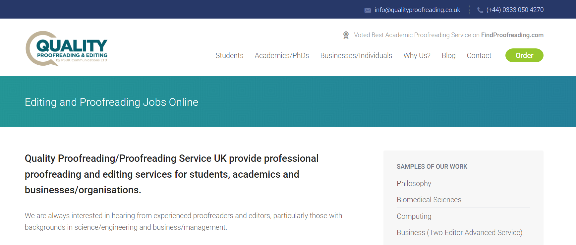576x245 pixels.
Task: Open the FindProofreading.com link
Action: (x=512, y=35)
